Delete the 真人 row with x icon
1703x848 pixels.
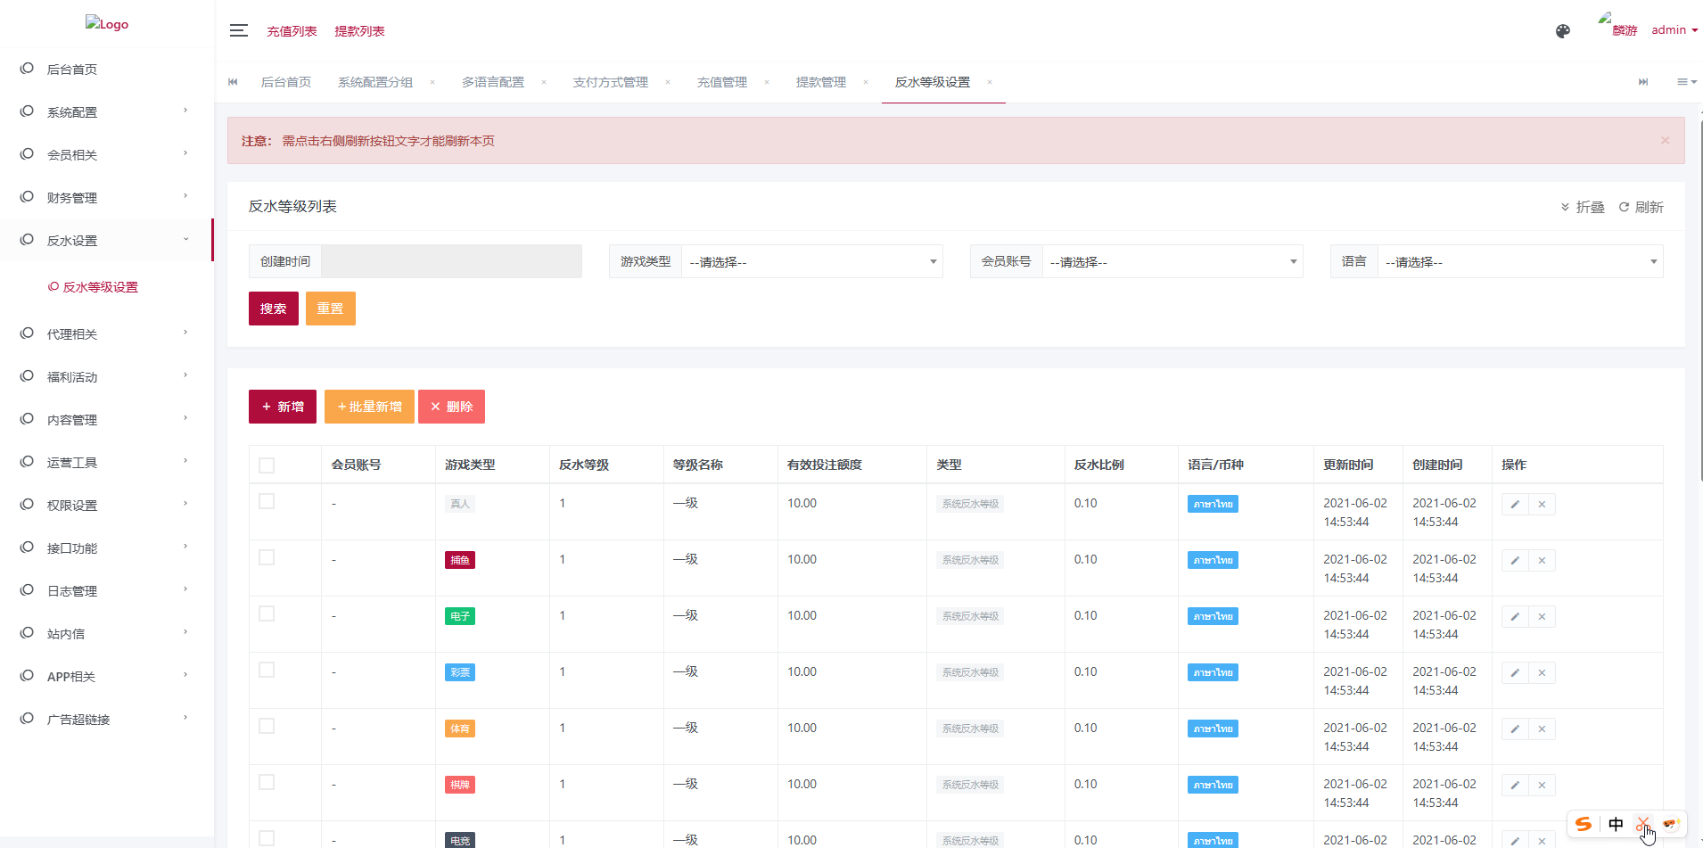coord(1542,505)
